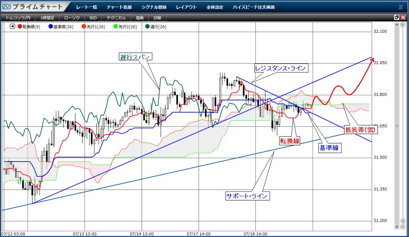409x237 pixels.
Task: Click the 07/13 13:00 time axis label
Action: pos(85,234)
